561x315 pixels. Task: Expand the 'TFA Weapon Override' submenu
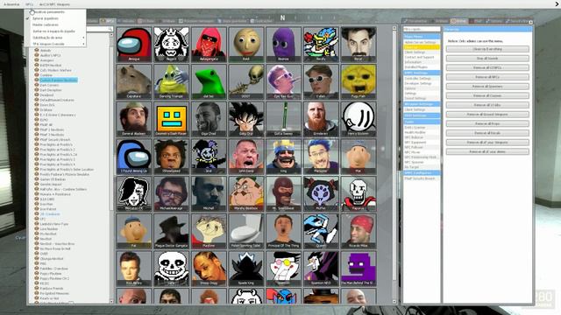tap(55, 44)
